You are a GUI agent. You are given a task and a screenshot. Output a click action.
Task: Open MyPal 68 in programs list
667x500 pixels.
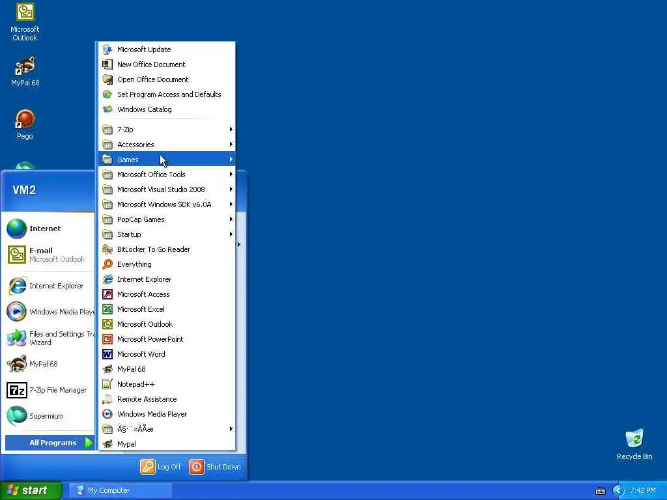coord(167,369)
